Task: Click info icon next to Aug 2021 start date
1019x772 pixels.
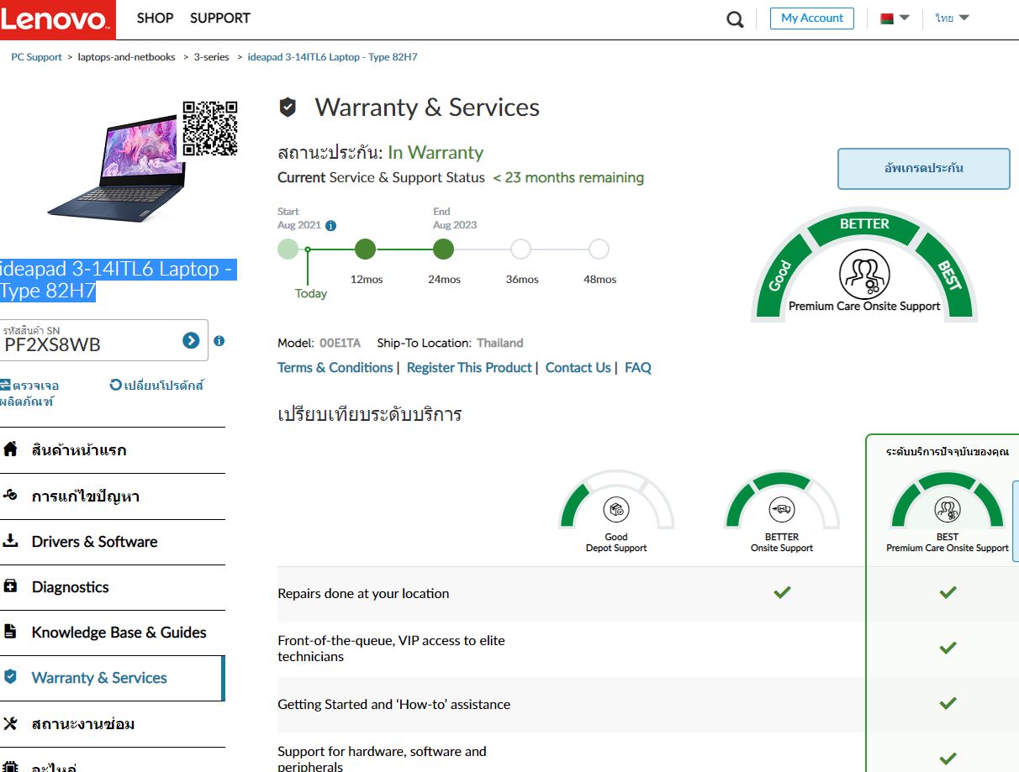Action: (x=331, y=226)
